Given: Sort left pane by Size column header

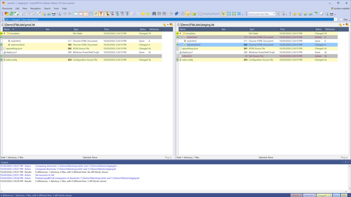Looking at the screenshot, I should click(58, 29).
